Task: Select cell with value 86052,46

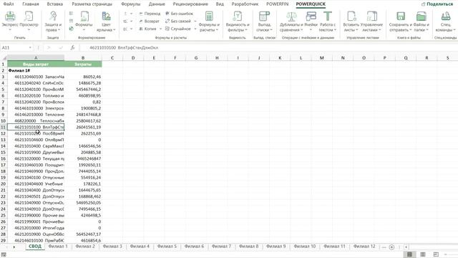Action: tap(83, 77)
